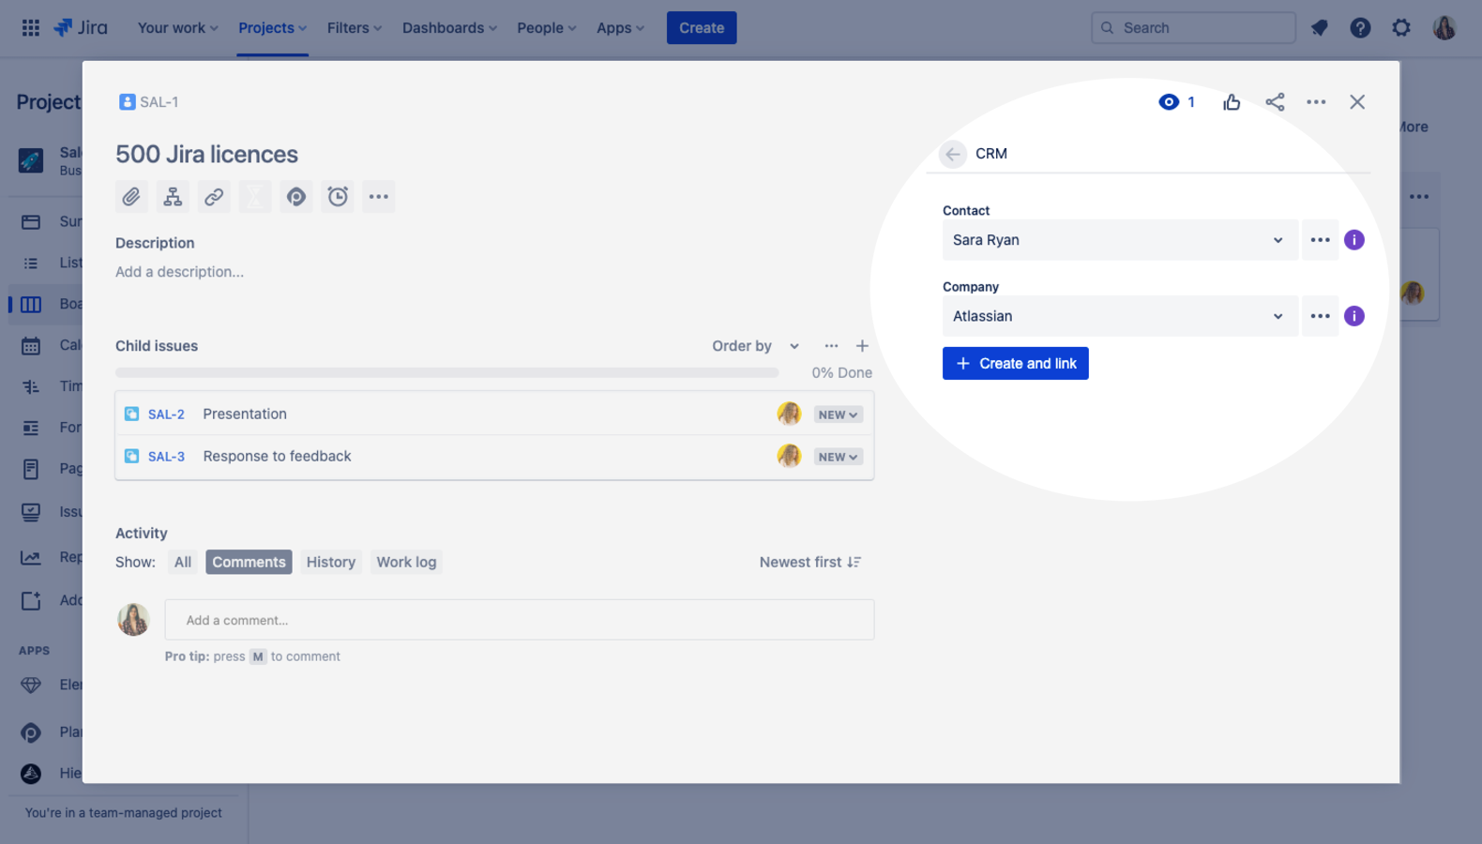
Task: Open the People menu
Action: [x=547, y=28]
